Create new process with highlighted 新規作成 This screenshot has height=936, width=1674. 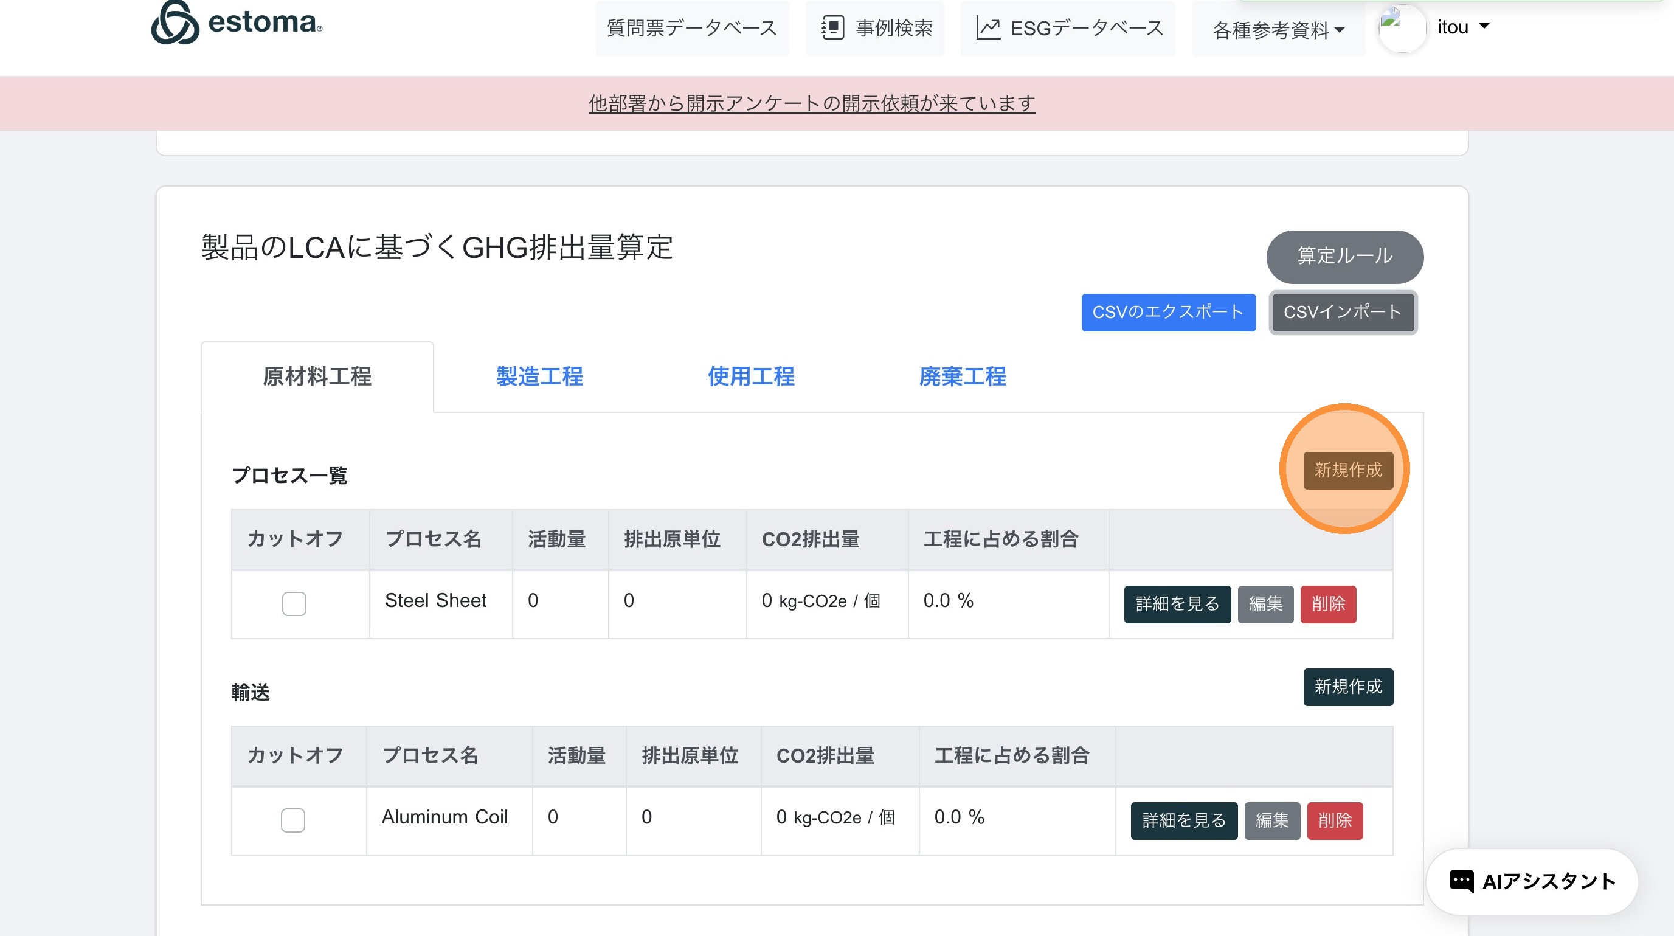tap(1348, 470)
